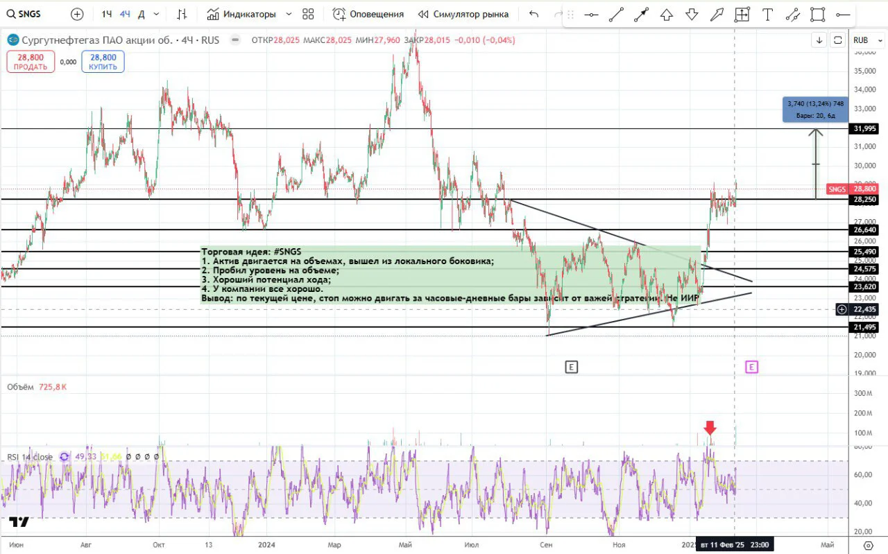Select the 4Ч timeframe
The width and height of the screenshot is (888, 554).
[x=125, y=14]
